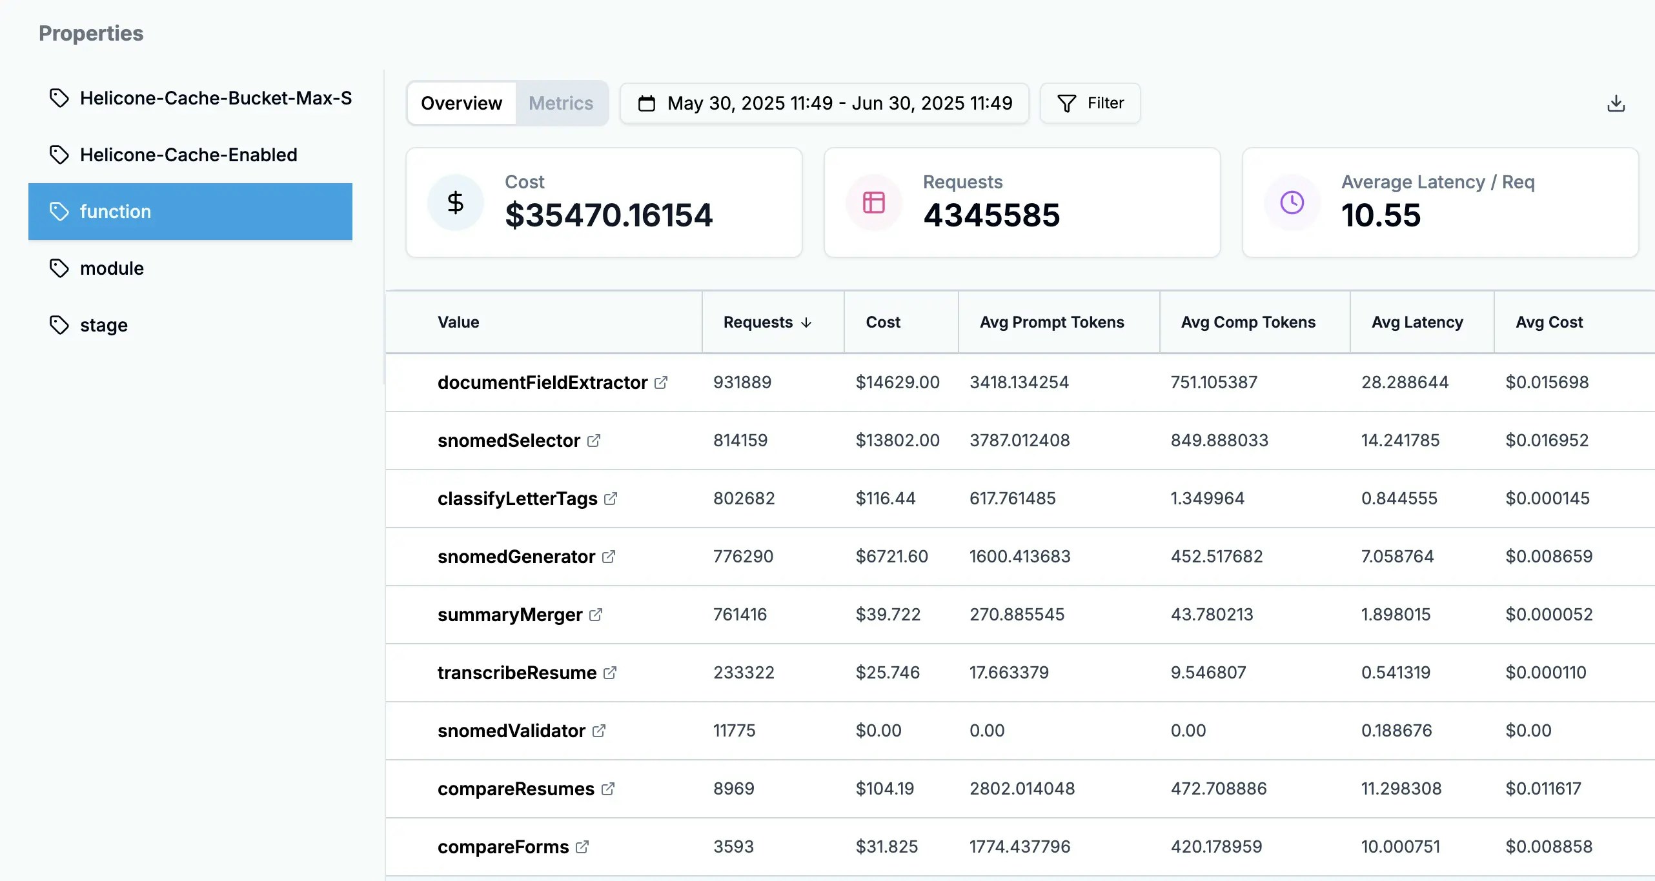1655x881 pixels.
Task: Toggle sort order on the Requests column
Action: (x=768, y=322)
